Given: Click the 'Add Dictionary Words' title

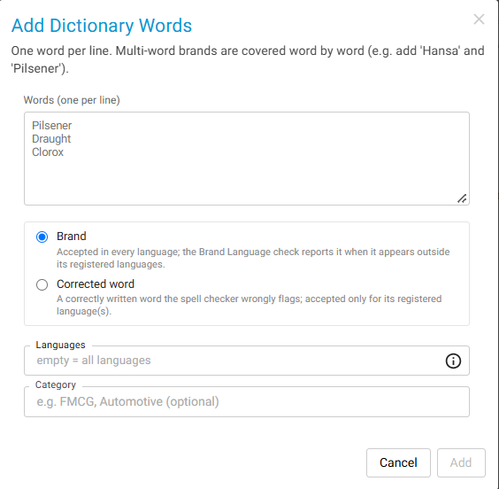Looking at the screenshot, I should tap(102, 26).
